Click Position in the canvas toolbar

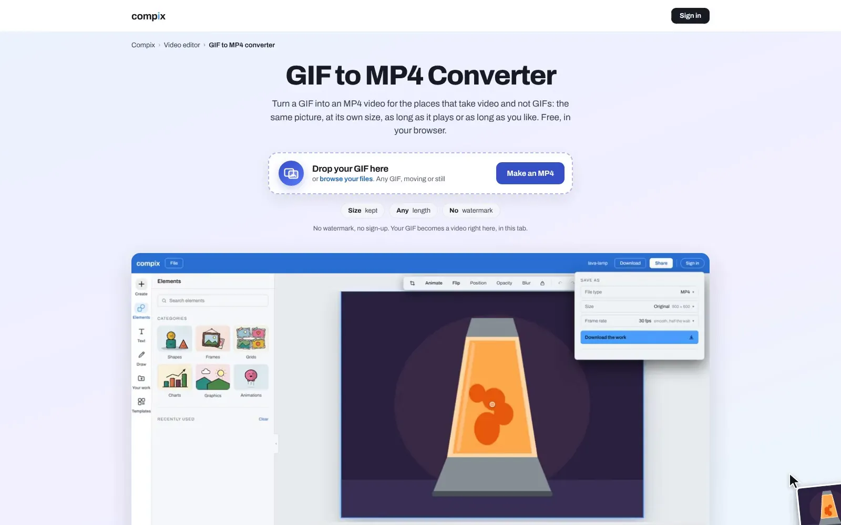coord(478,283)
